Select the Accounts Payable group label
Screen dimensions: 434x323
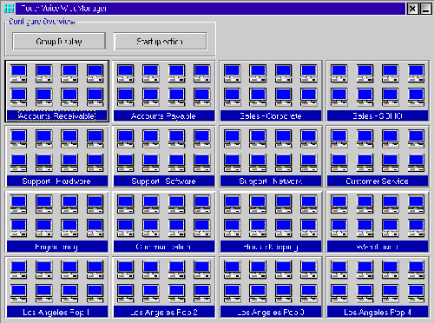[164, 115]
